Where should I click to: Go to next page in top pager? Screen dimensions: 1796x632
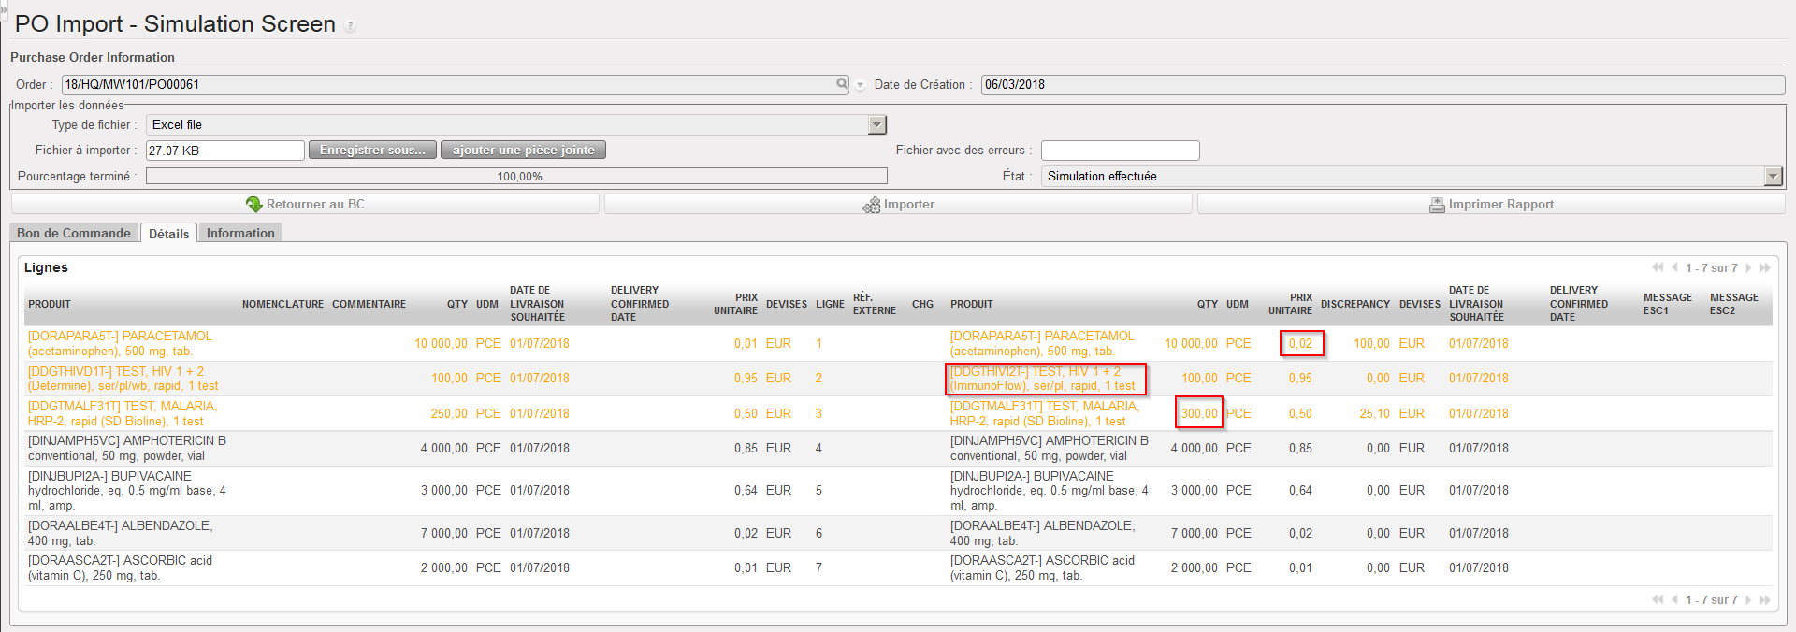click(x=1748, y=268)
